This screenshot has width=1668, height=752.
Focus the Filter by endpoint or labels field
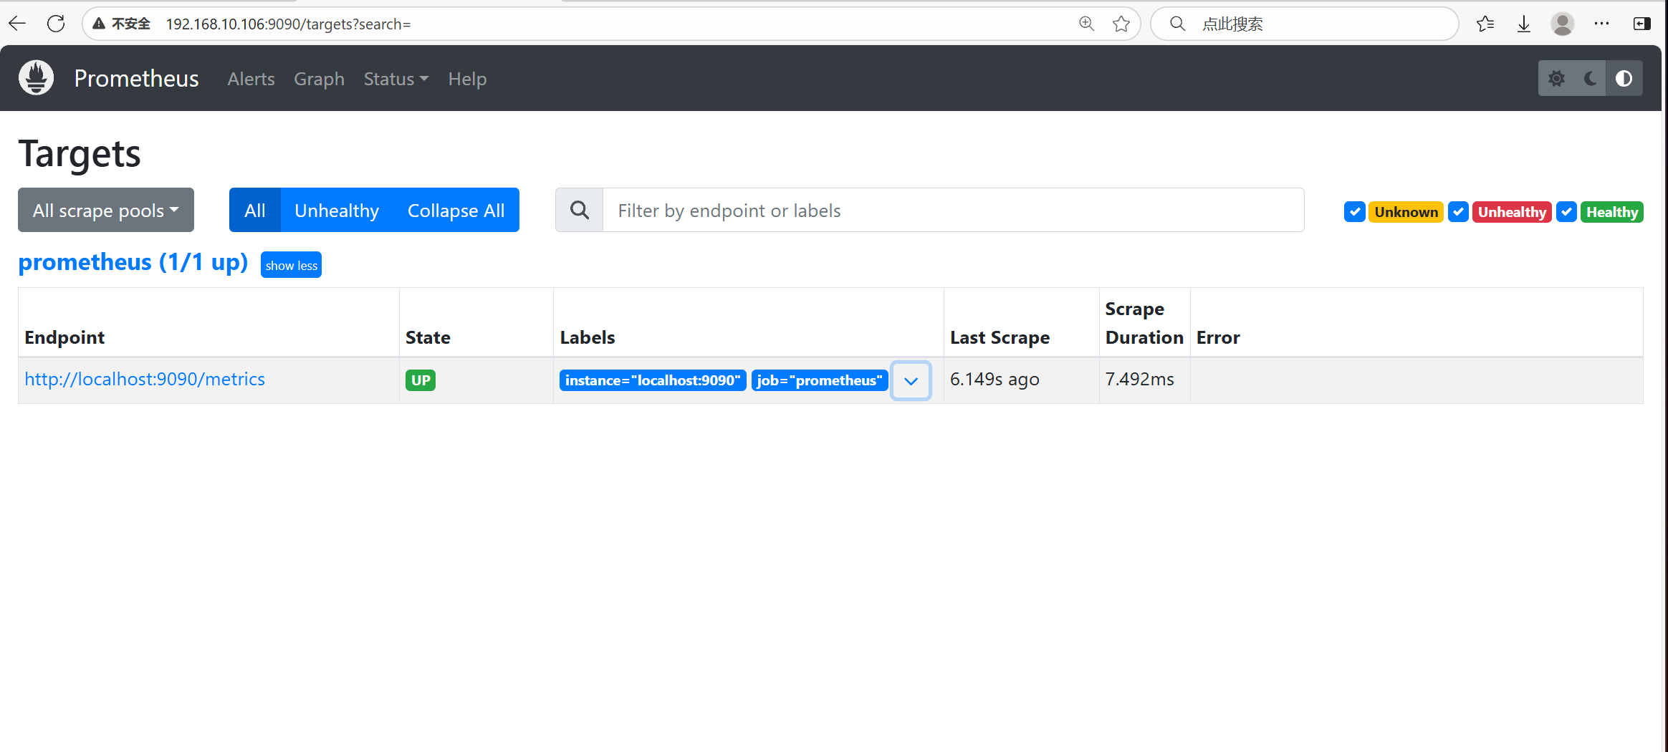(953, 210)
